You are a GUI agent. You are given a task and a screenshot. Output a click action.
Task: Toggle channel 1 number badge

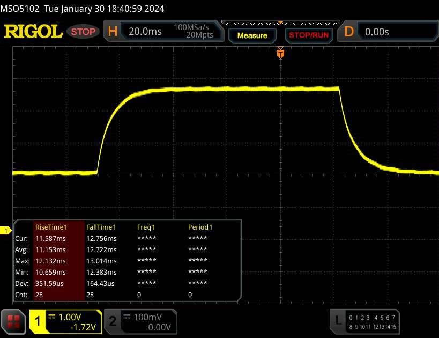(38, 321)
